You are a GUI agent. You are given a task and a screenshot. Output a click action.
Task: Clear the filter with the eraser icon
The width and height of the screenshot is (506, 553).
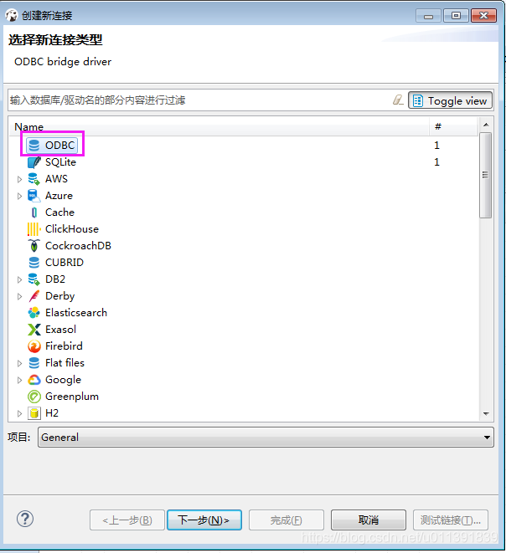point(398,100)
